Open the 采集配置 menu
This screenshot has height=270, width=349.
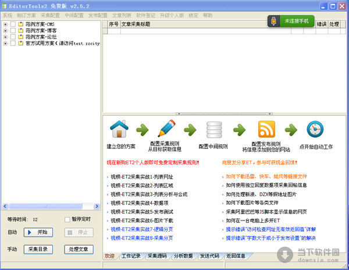(50, 15)
